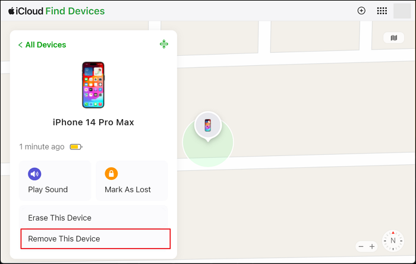This screenshot has height=264, width=416.
Task: Click the compass north indicator
Action: (x=393, y=241)
